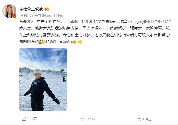
Task: Click the 6.8万 like count
Action: (147, 119)
